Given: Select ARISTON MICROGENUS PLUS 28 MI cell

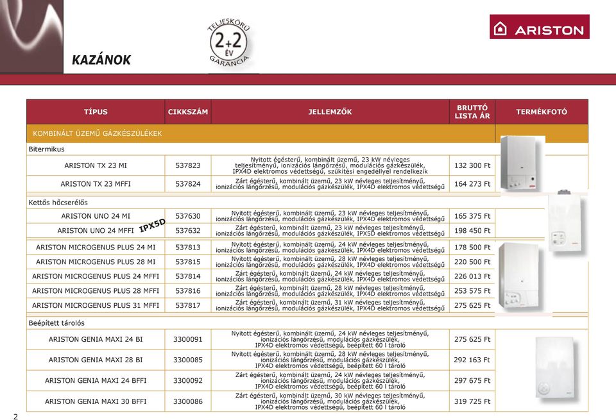Looking at the screenshot, I should point(96,262).
